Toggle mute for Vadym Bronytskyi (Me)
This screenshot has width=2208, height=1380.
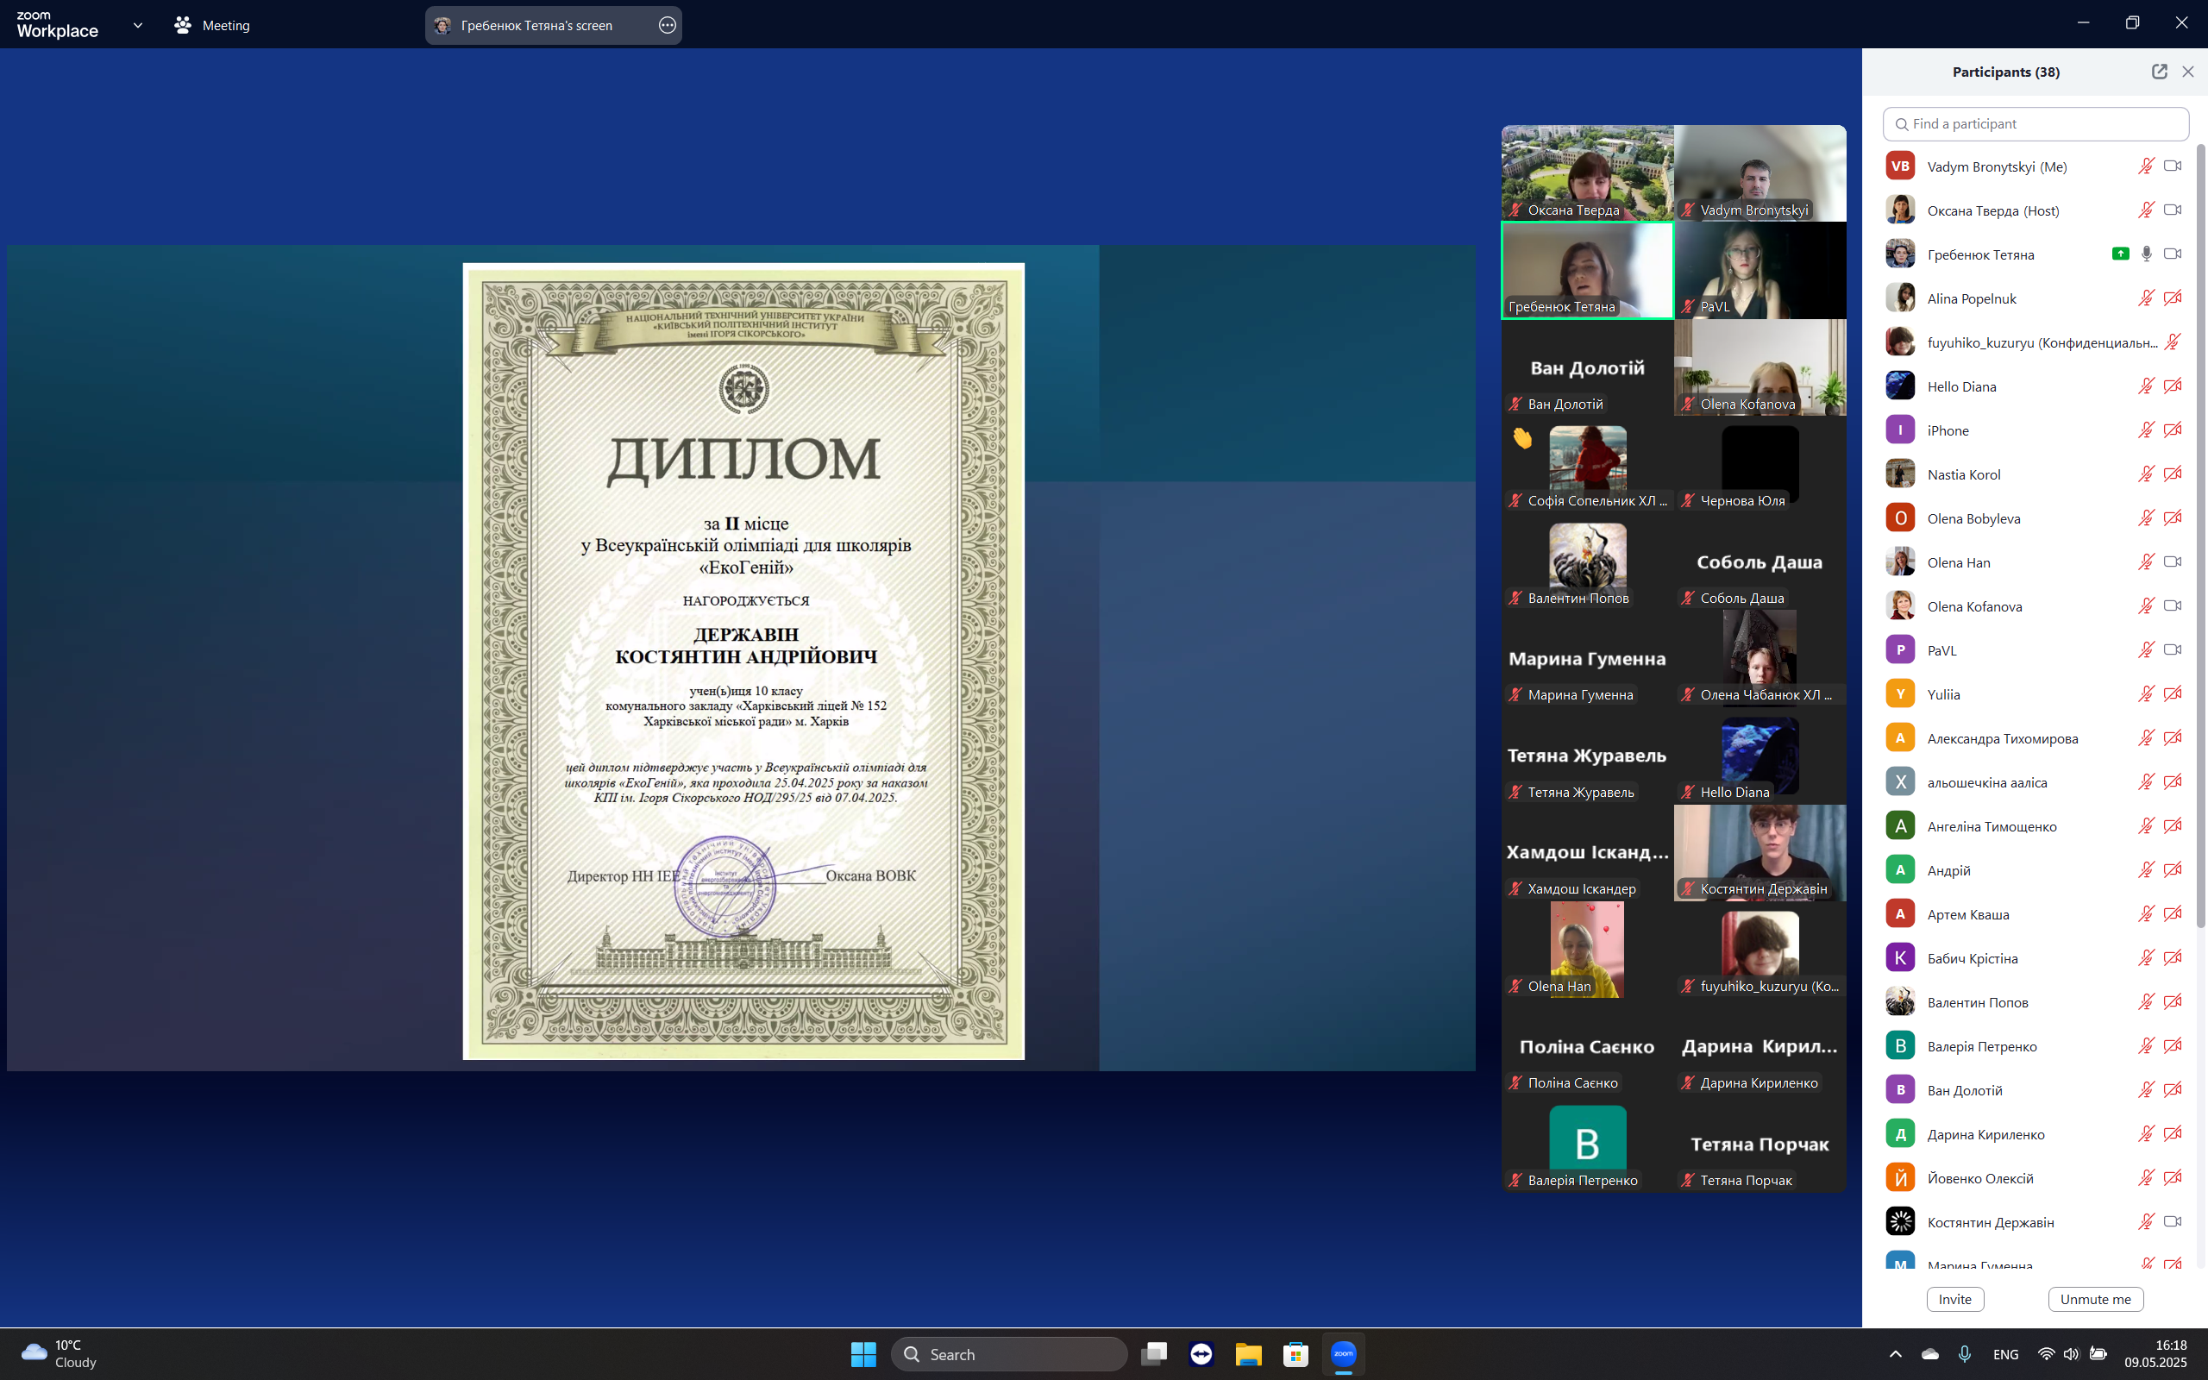[x=2146, y=166]
